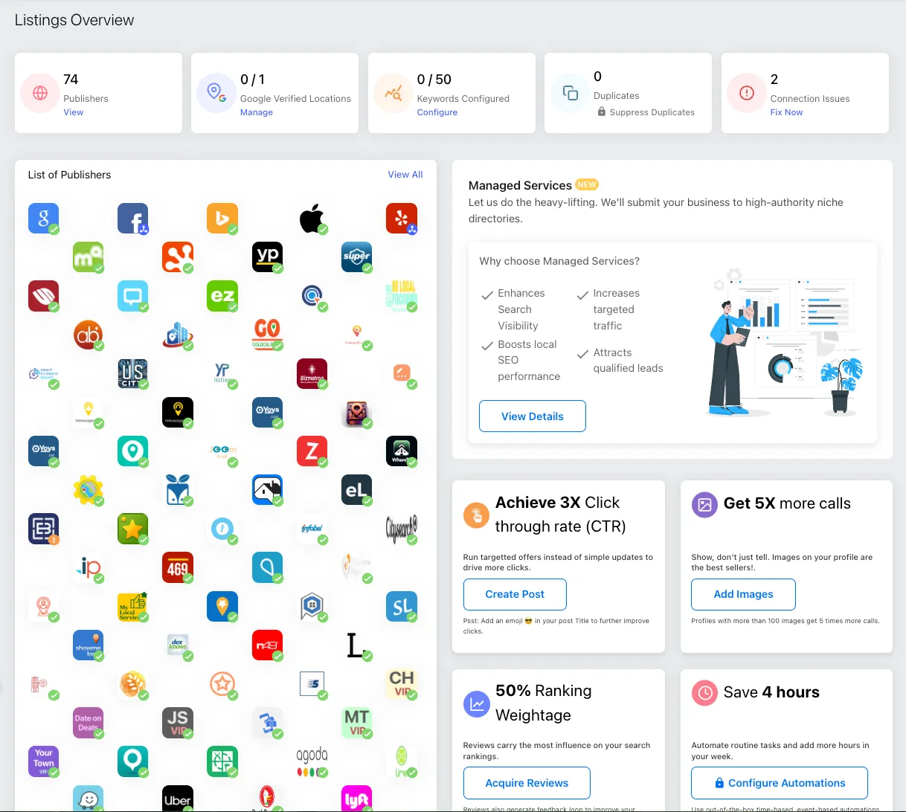Click the Your Town VIP publisher icon

(43, 761)
